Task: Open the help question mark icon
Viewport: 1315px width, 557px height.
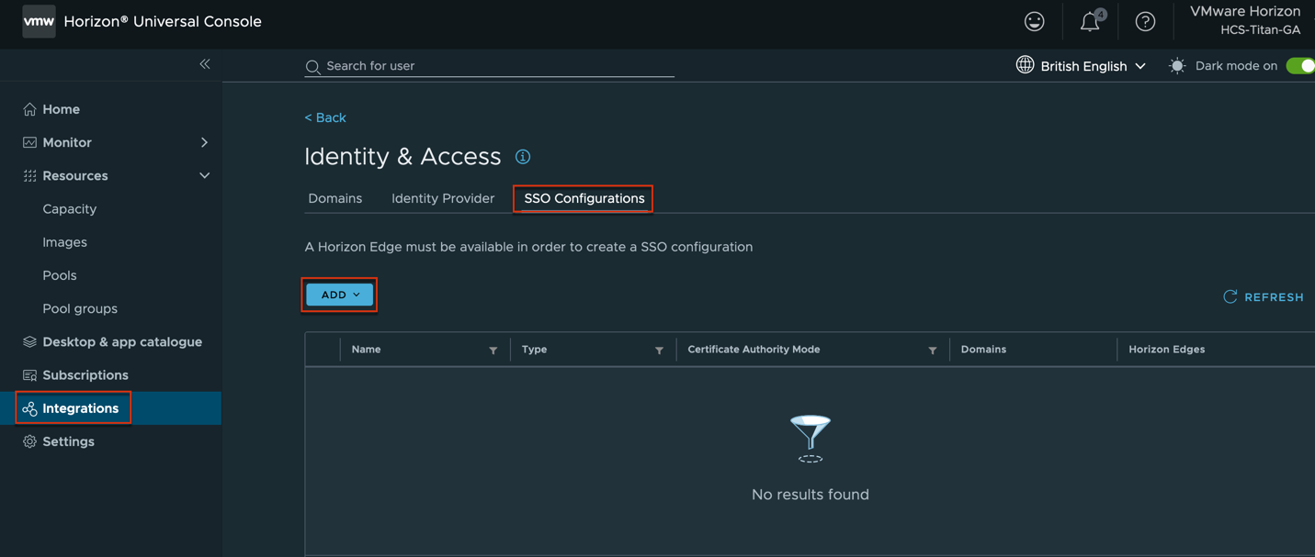Action: click(x=1145, y=22)
